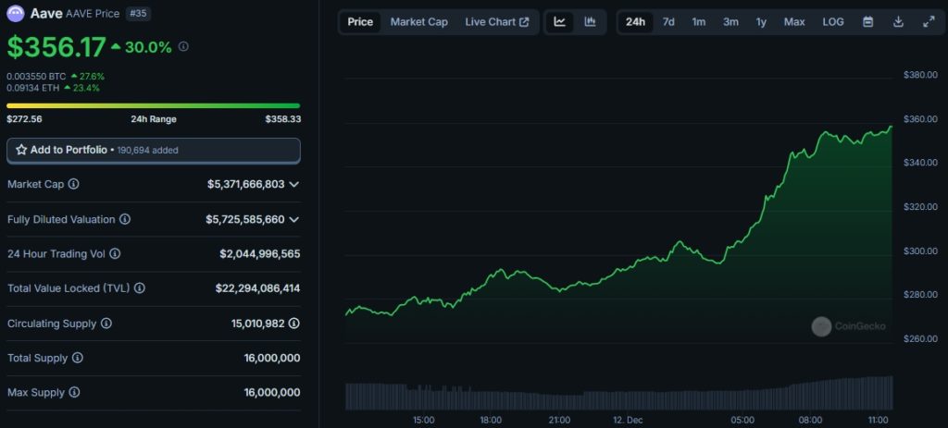Click the 190,694 added text
Screen dimensions: 948x428
[x=147, y=151]
